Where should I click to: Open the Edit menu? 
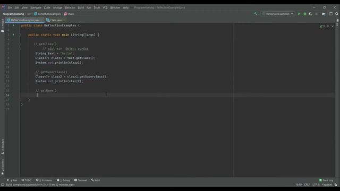coord(16,7)
